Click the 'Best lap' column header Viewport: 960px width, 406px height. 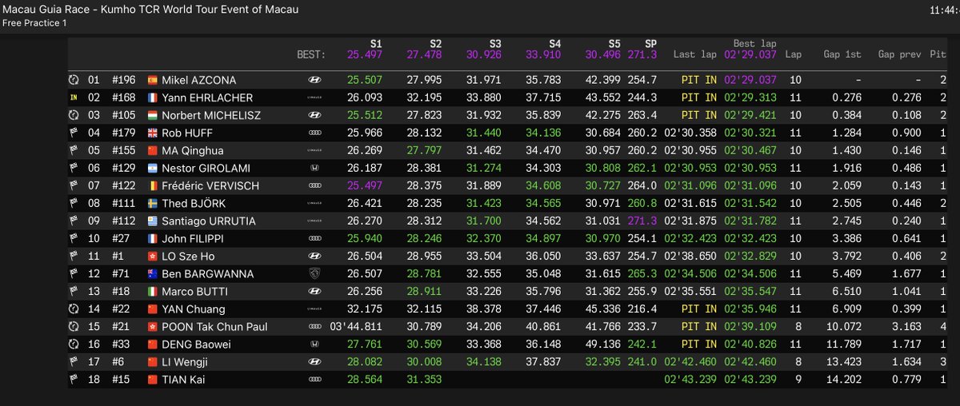click(x=755, y=44)
